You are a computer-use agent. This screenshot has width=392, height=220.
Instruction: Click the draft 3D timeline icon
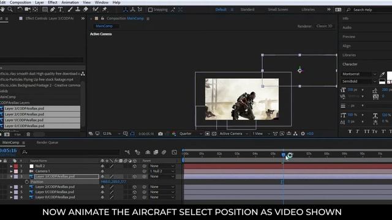(x=137, y=152)
